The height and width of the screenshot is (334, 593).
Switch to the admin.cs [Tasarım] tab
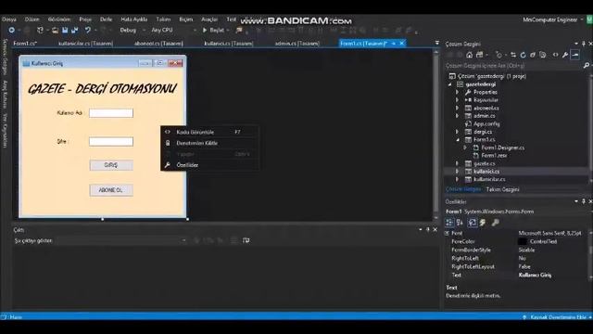pyautogui.click(x=297, y=44)
